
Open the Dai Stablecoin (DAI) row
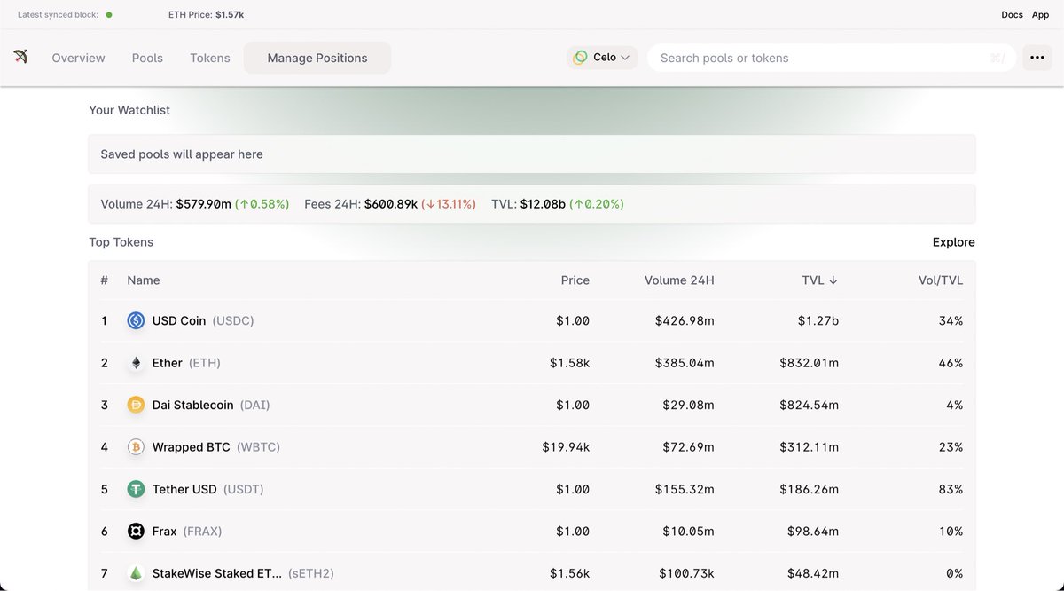532,405
